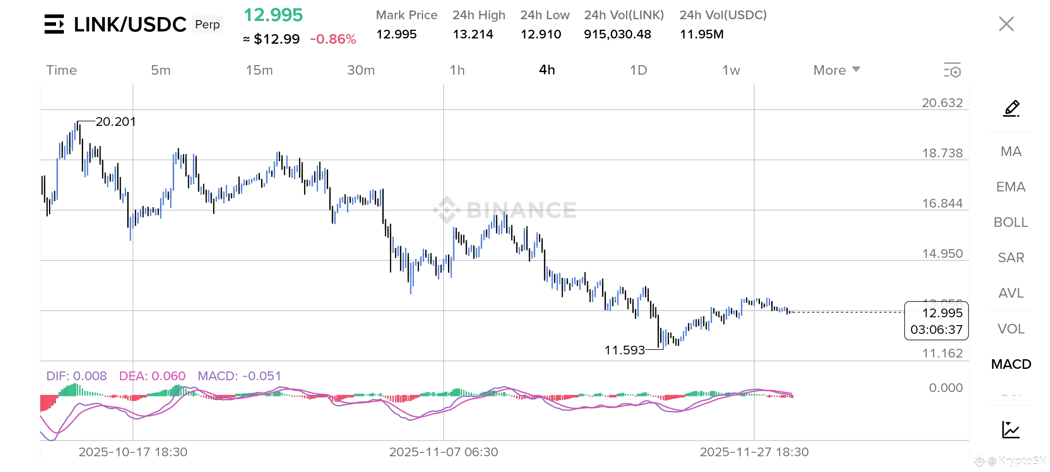Toggle the MA indicator
This screenshot has height=472, width=1050.
pyautogui.click(x=1011, y=151)
